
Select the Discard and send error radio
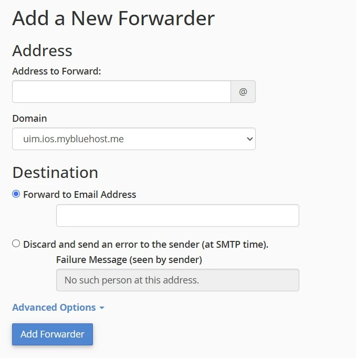pyautogui.click(x=16, y=244)
